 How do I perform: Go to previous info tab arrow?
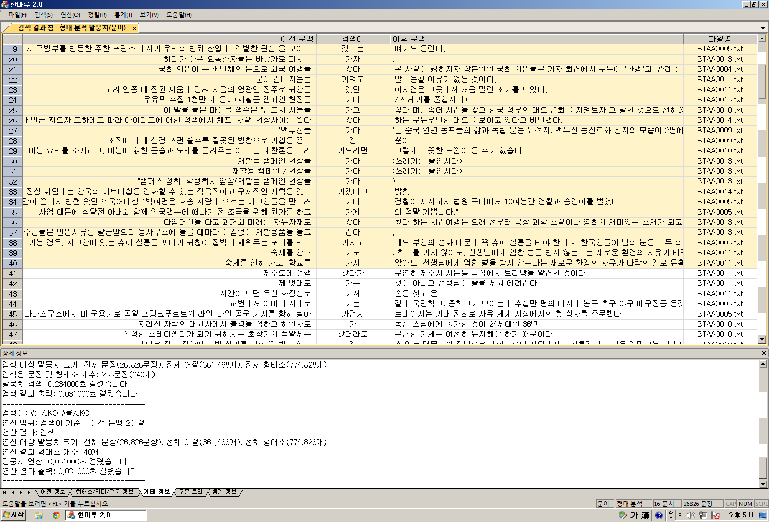[13, 492]
